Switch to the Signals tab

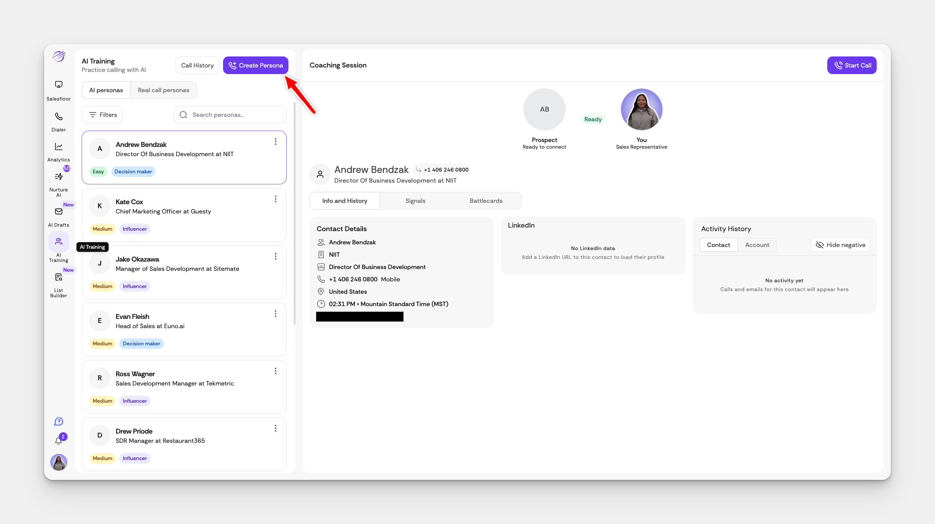tap(415, 201)
